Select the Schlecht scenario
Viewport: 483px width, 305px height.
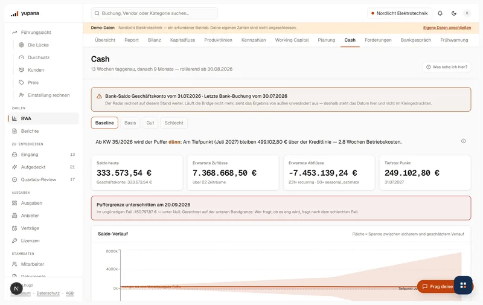coord(174,123)
